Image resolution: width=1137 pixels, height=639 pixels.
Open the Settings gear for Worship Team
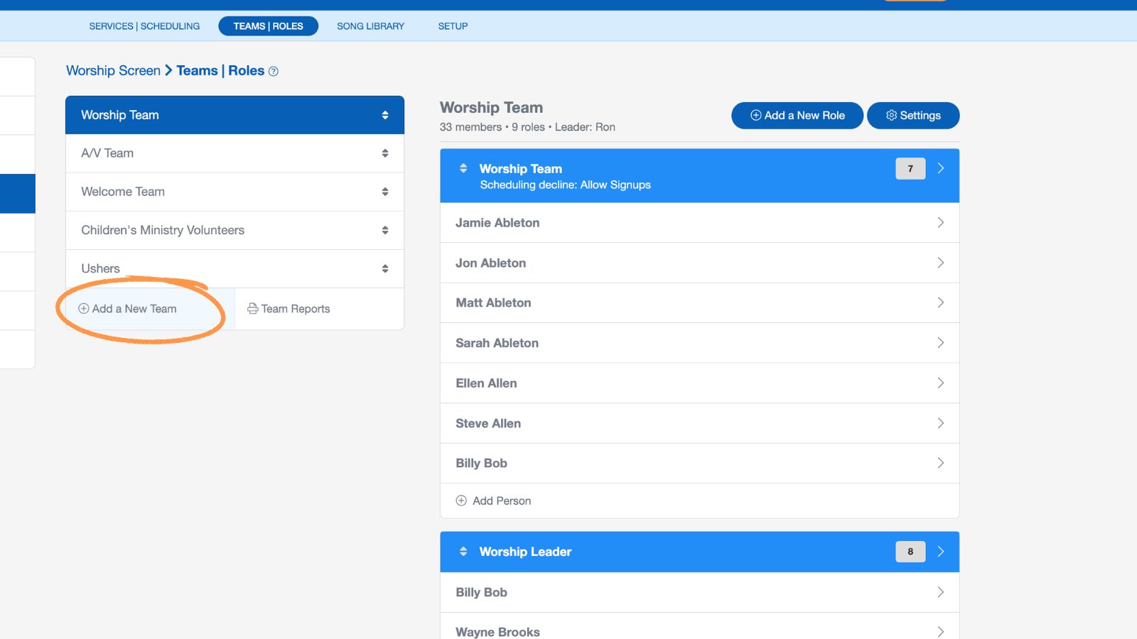(x=892, y=115)
